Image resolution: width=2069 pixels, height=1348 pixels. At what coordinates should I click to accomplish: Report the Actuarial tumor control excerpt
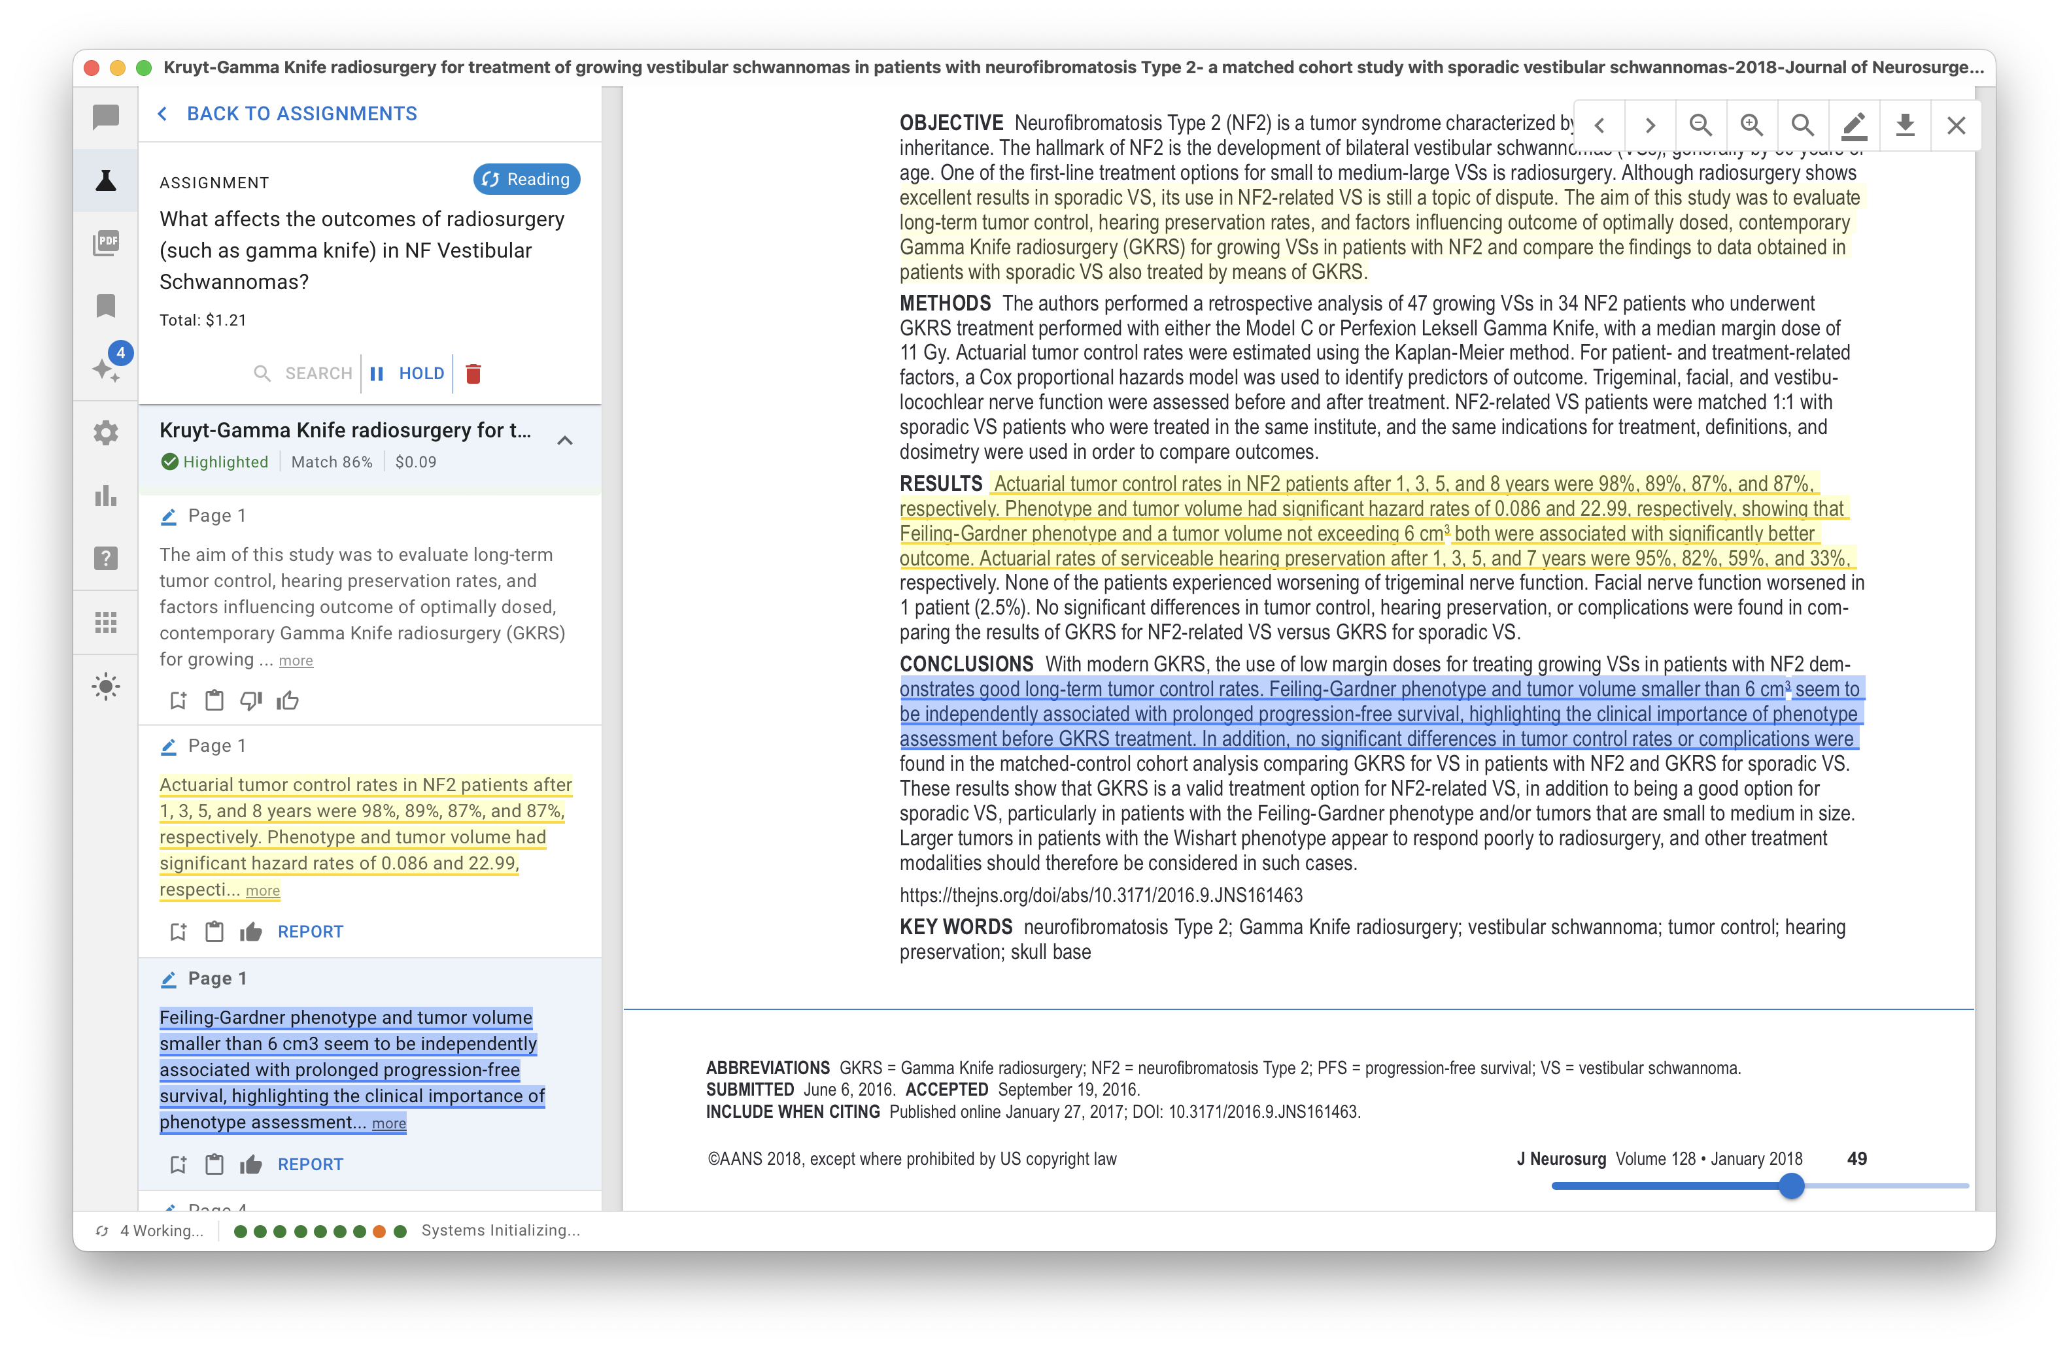[x=311, y=932]
